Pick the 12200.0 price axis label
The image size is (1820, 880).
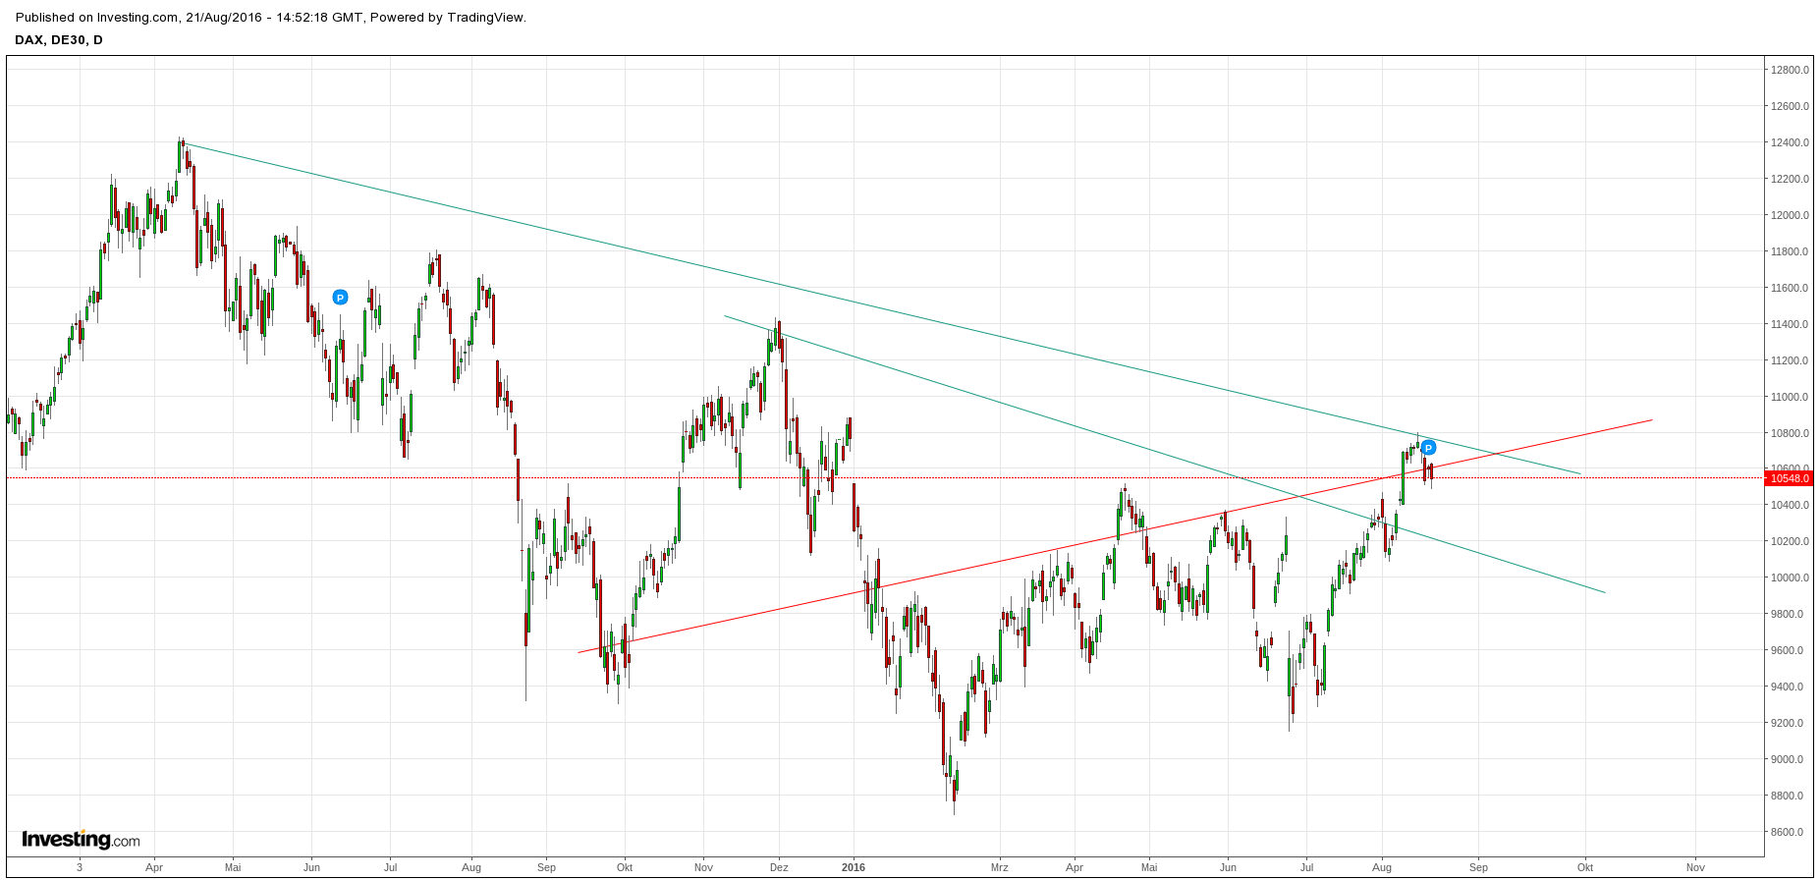pyautogui.click(x=1790, y=179)
